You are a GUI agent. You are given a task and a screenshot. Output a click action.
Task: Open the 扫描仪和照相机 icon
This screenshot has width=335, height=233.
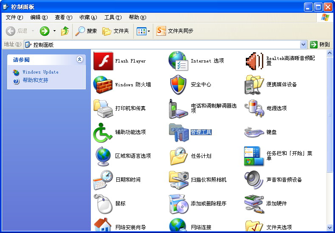pos(179,180)
